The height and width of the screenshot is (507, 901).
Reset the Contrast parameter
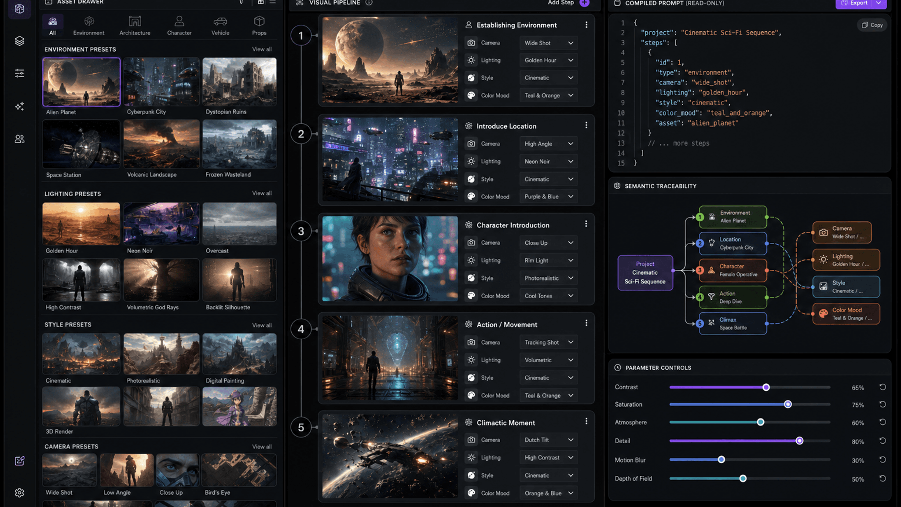(x=883, y=387)
